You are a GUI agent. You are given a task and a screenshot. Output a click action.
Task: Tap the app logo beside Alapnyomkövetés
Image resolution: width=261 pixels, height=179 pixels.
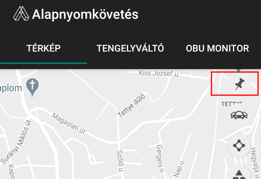[x=21, y=14]
